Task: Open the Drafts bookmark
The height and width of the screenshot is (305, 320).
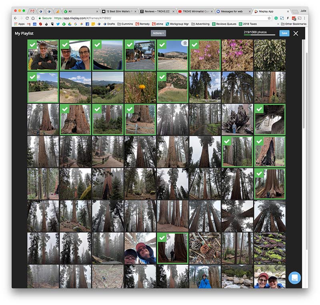Action: coord(109,24)
